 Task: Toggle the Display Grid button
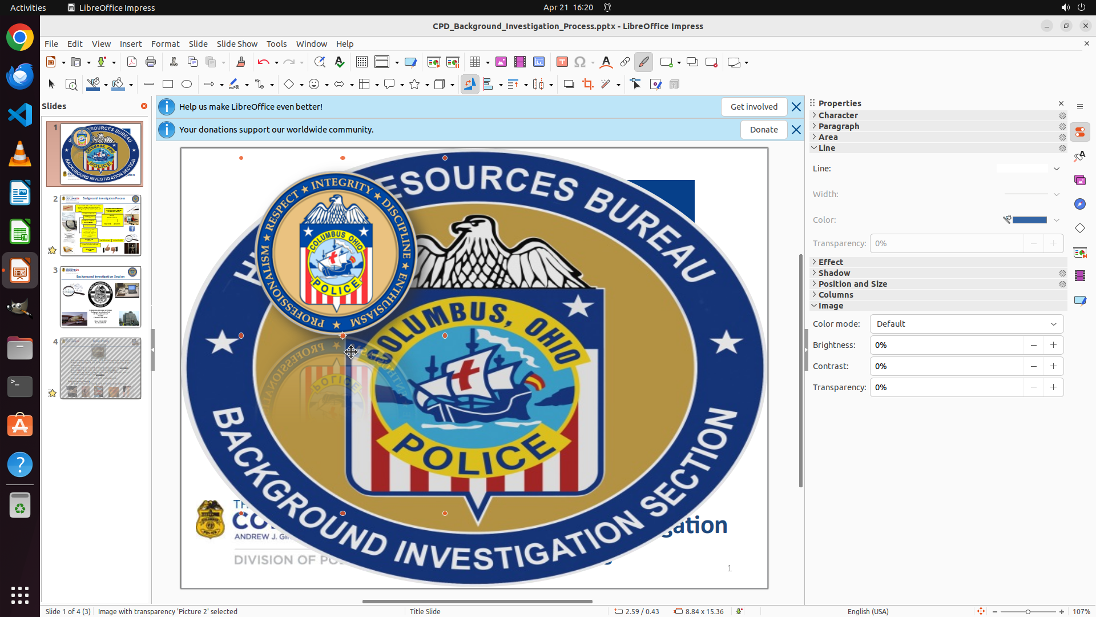[x=361, y=62]
